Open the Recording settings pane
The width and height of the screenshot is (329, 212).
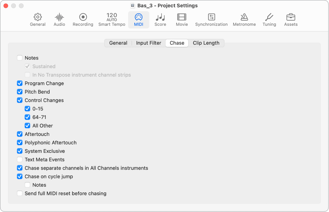click(83, 19)
